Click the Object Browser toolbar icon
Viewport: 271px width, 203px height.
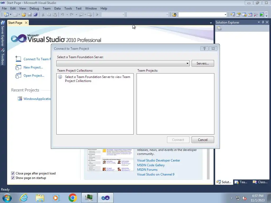coord(250,15)
